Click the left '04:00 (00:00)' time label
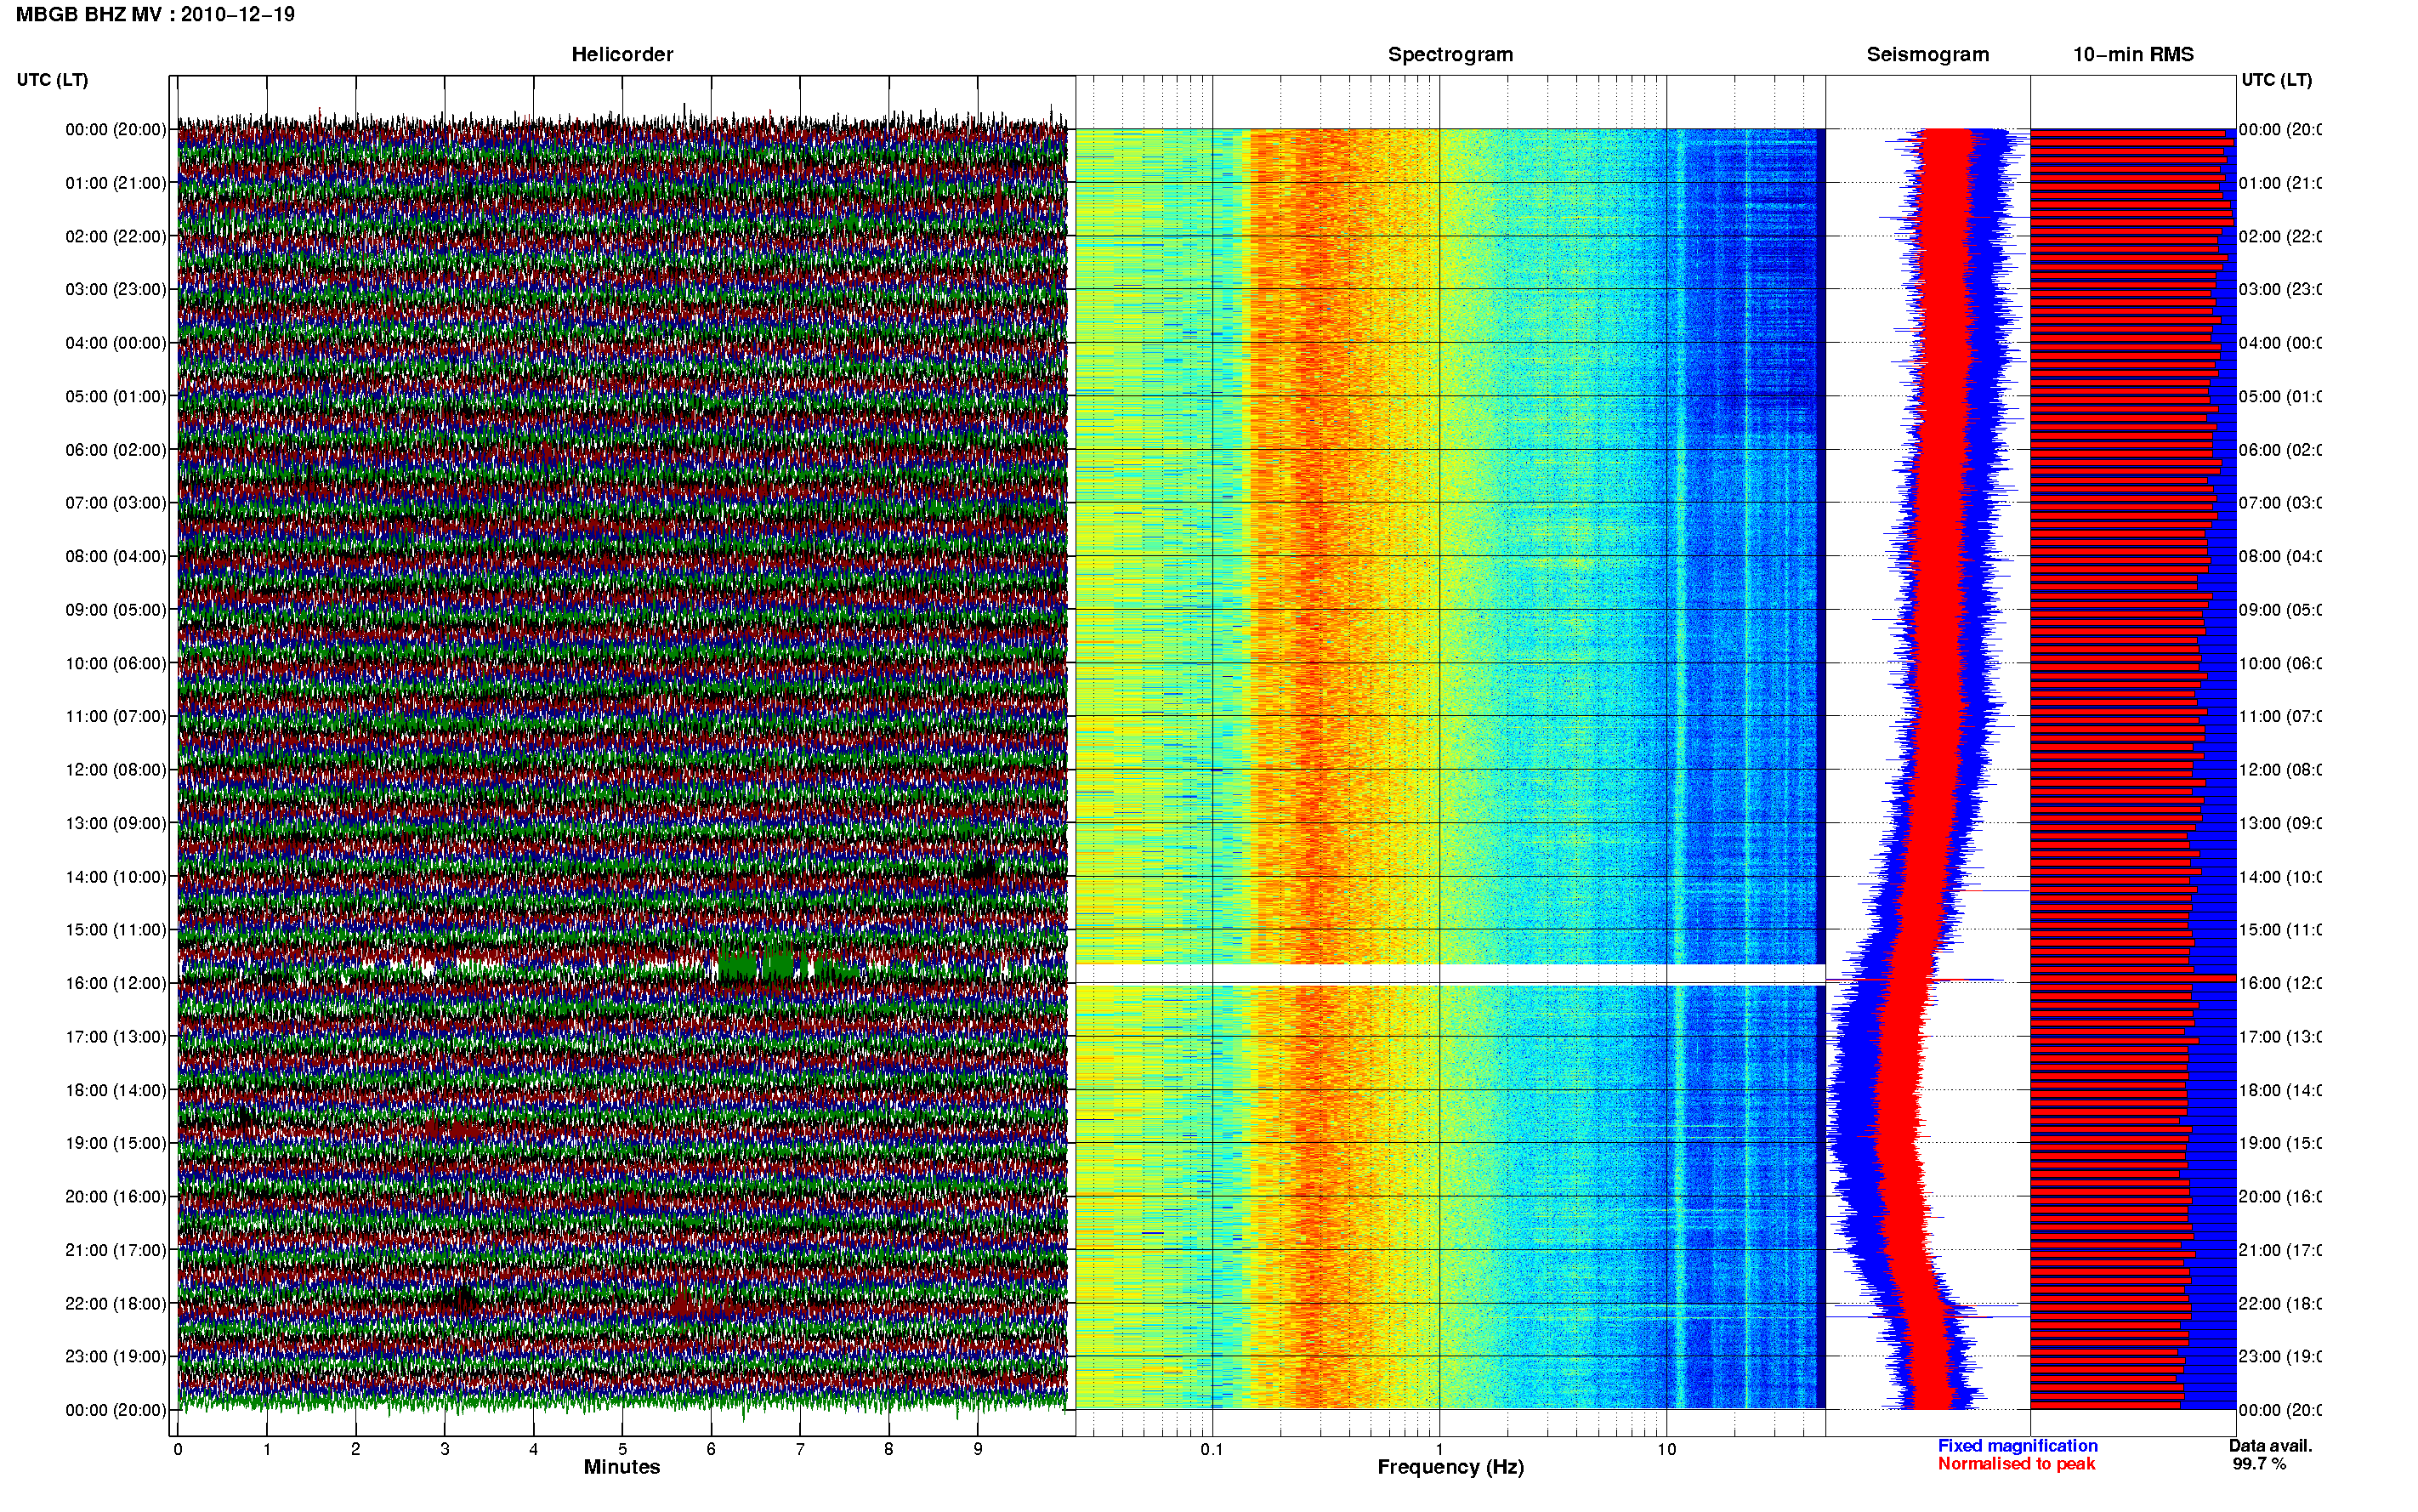Screen dimensions: 2418x1512 pos(116,343)
